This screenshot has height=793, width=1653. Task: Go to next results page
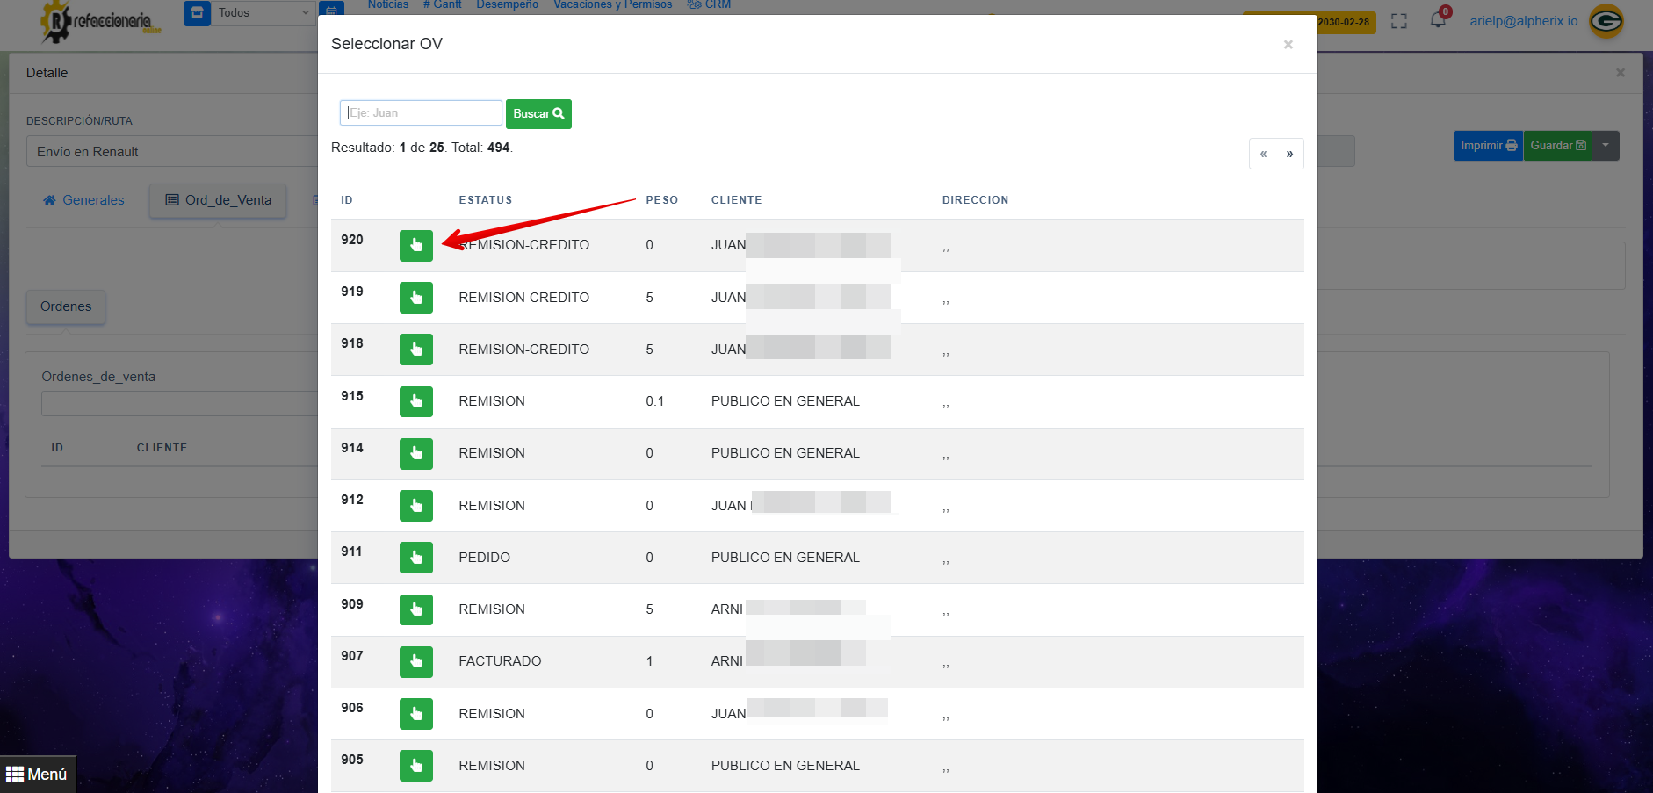1289,154
